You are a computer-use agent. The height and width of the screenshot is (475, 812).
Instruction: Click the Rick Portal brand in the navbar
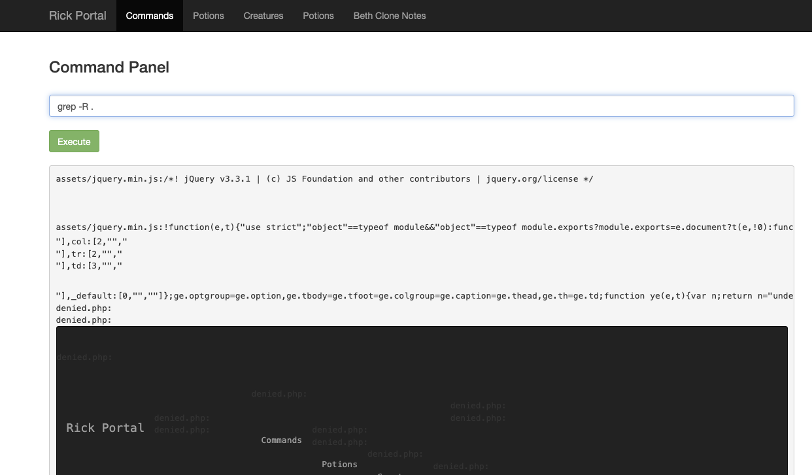click(x=77, y=16)
